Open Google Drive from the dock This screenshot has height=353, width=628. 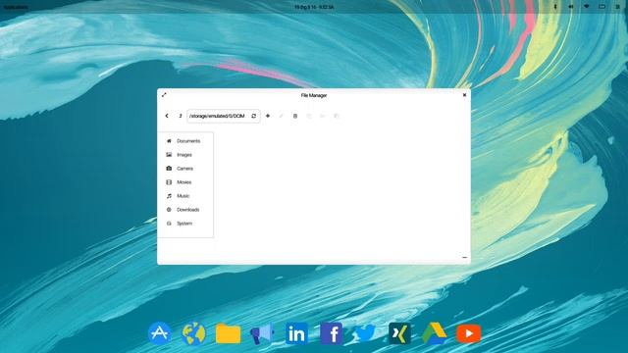(x=434, y=333)
